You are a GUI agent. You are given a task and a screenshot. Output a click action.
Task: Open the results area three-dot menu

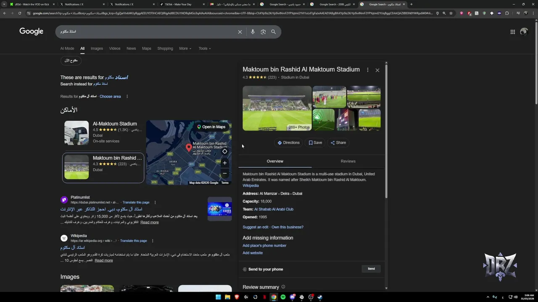pyautogui.click(x=127, y=96)
